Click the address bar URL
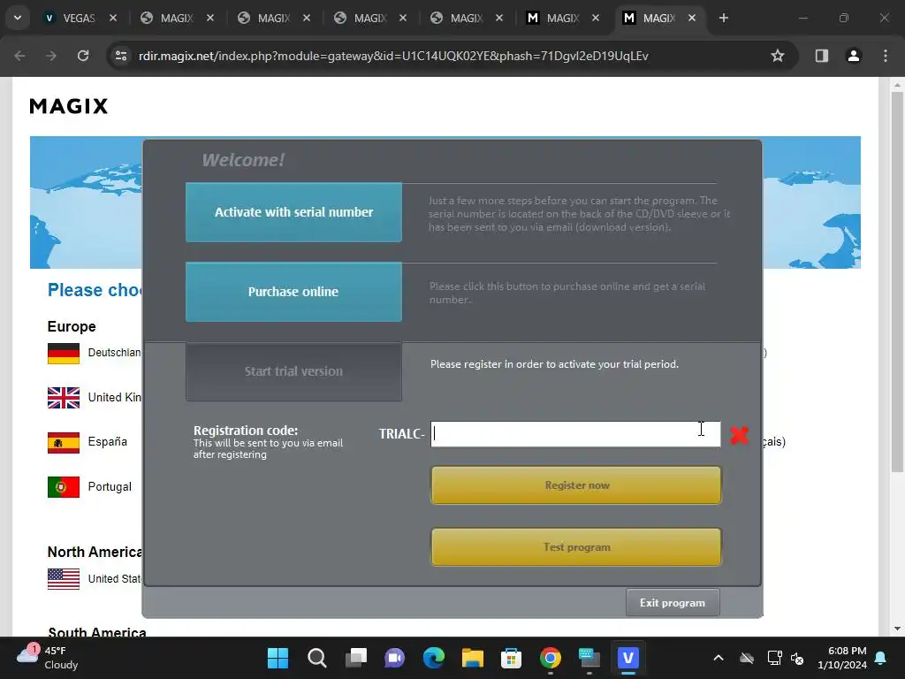Screen dimensions: 905x679 pos(393,56)
